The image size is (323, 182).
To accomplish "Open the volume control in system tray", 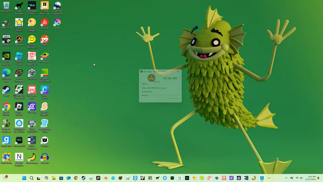I will coord(301,178).
